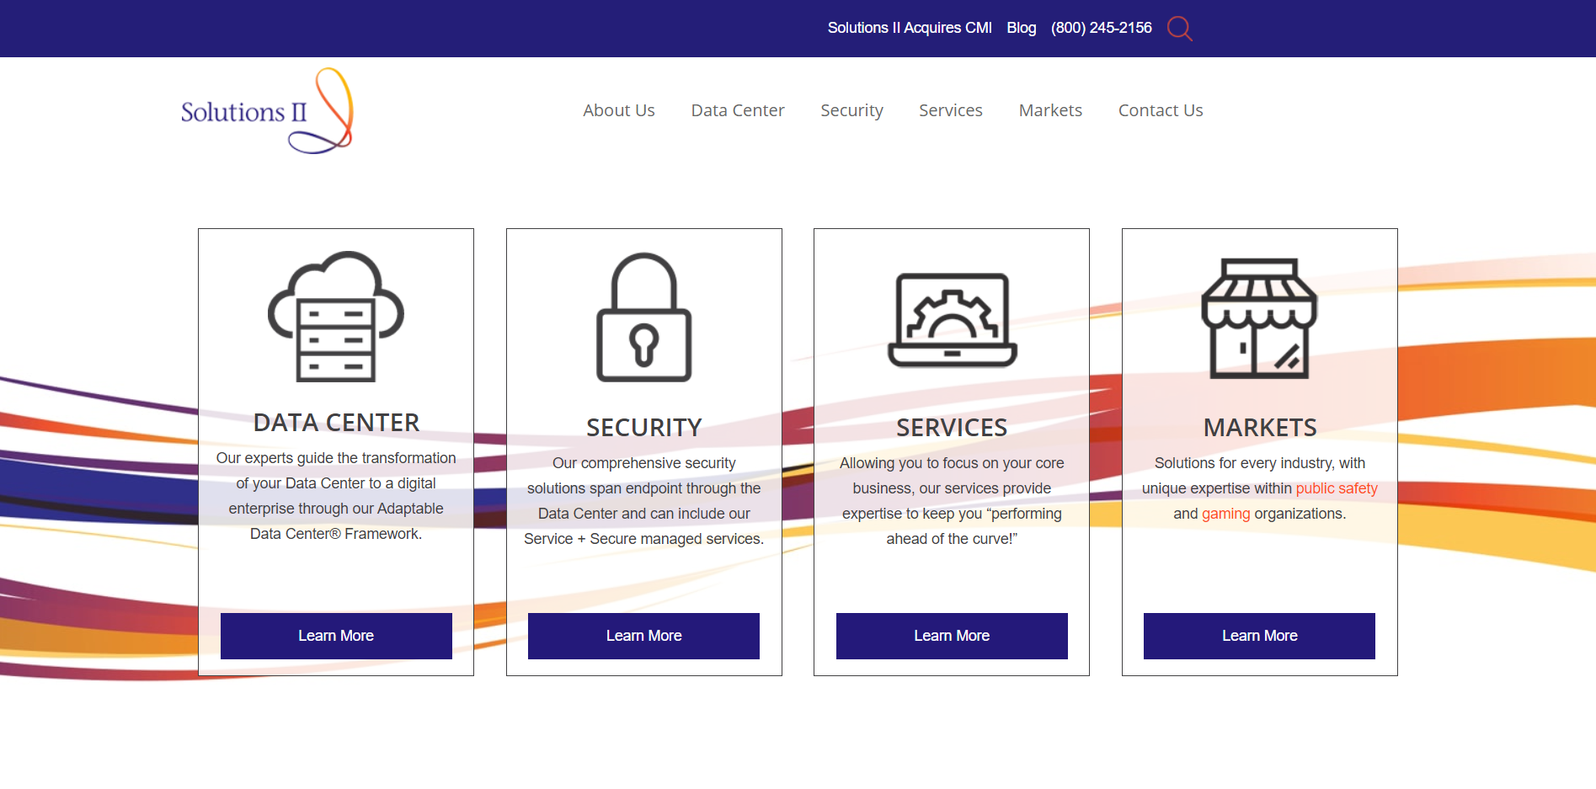Go to Contact Us page
Viewport: 1596px width, 789px height.
(1161, 110)
